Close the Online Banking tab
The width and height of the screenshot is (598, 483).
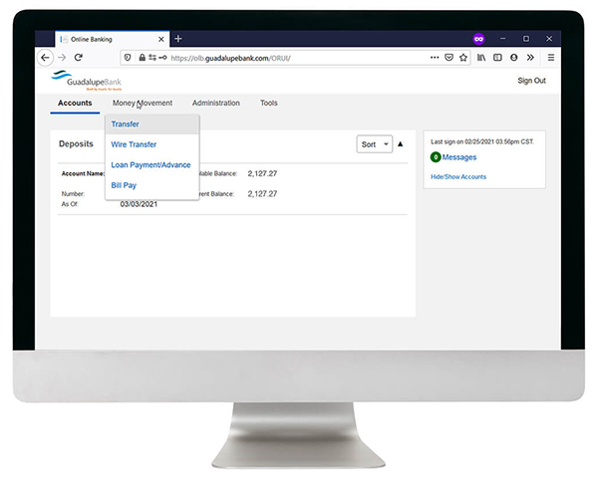pos(161,39)
